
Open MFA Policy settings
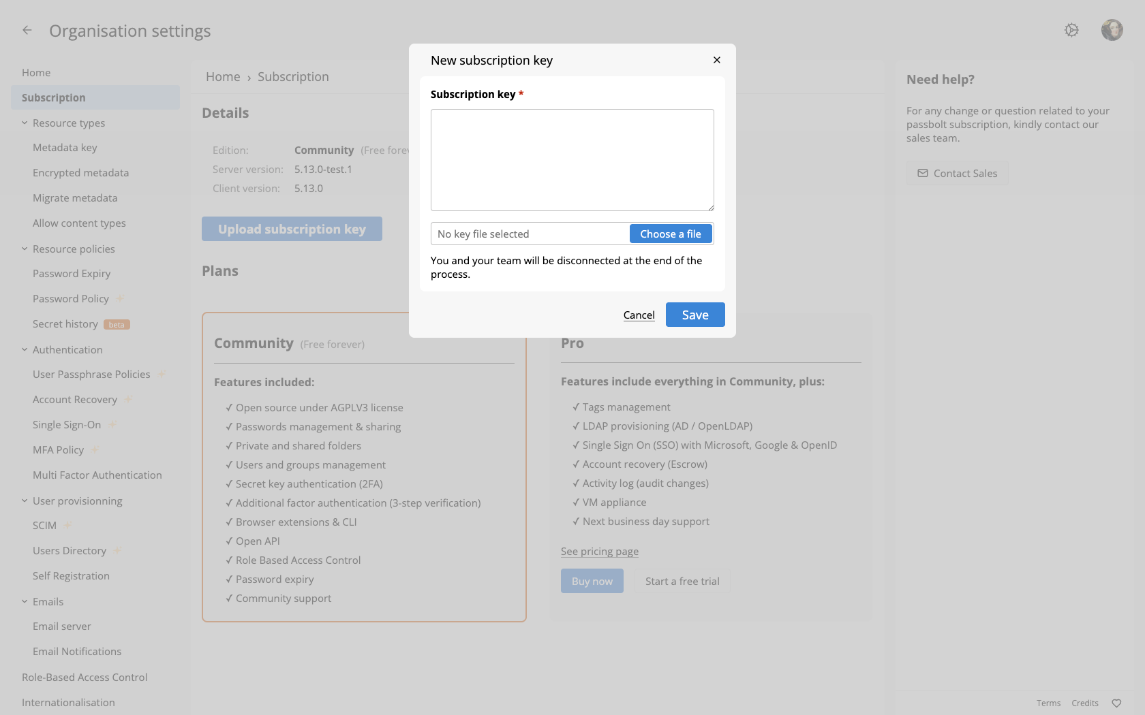58,450
